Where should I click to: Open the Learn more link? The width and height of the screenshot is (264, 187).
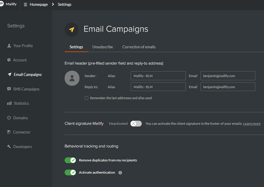pos(252,124)
